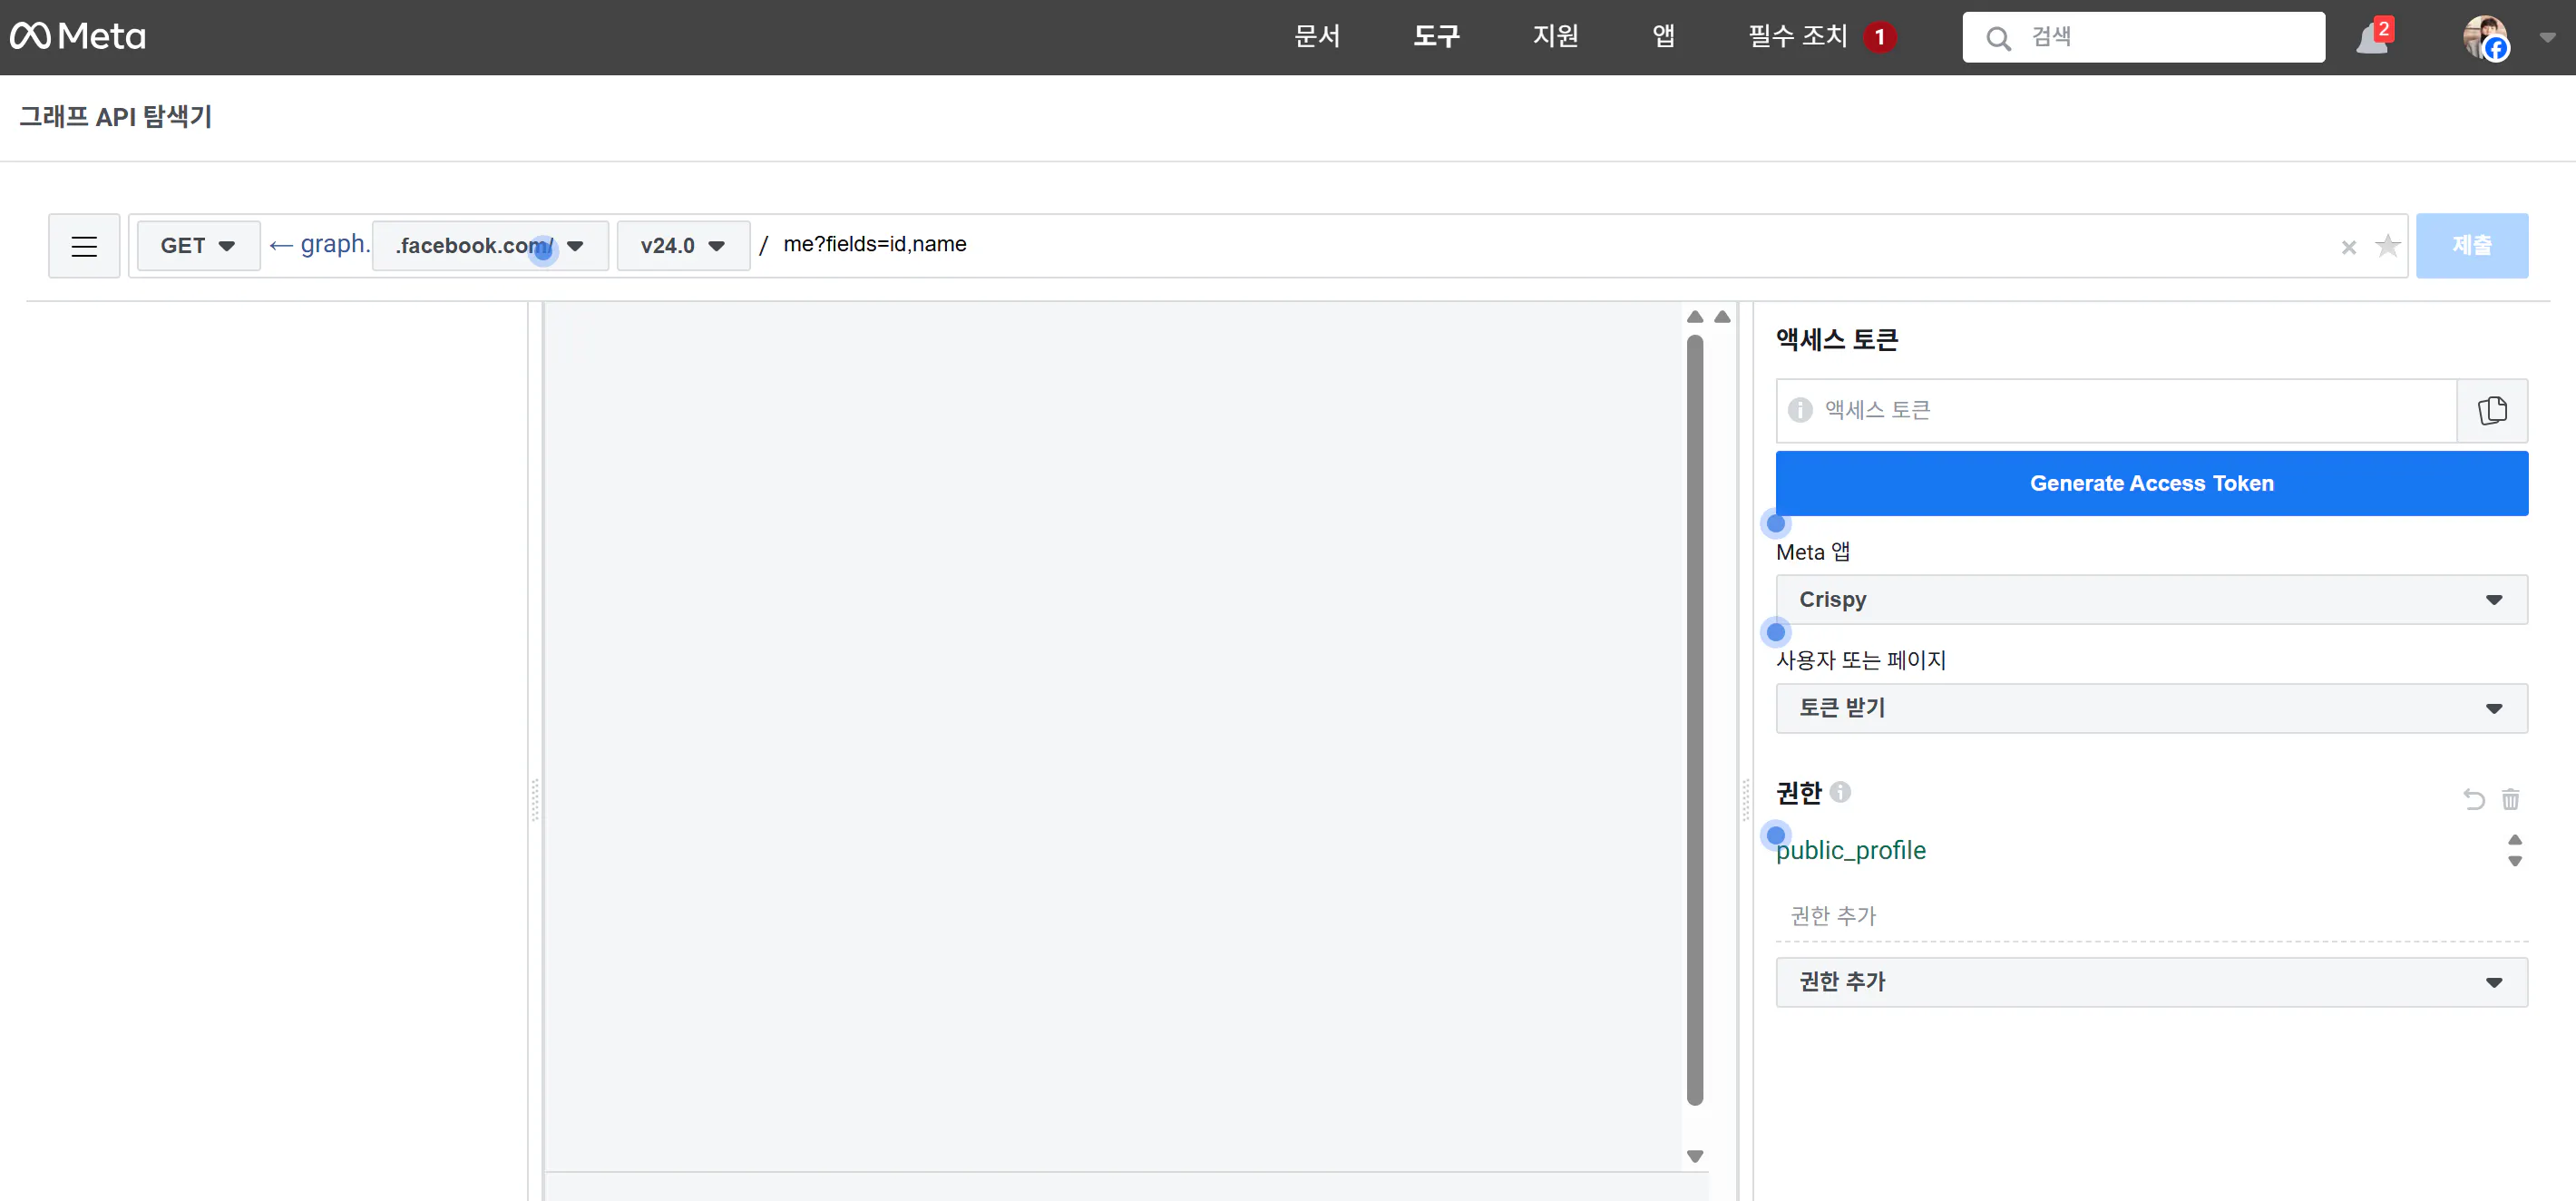Viewport: 2576px width, 1201px height.
Task: Expand the v24.0 version dropdown
Action: point(682,246)
